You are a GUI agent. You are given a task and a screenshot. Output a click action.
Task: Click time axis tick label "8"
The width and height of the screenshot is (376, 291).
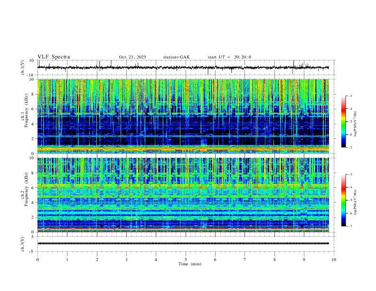274,260
